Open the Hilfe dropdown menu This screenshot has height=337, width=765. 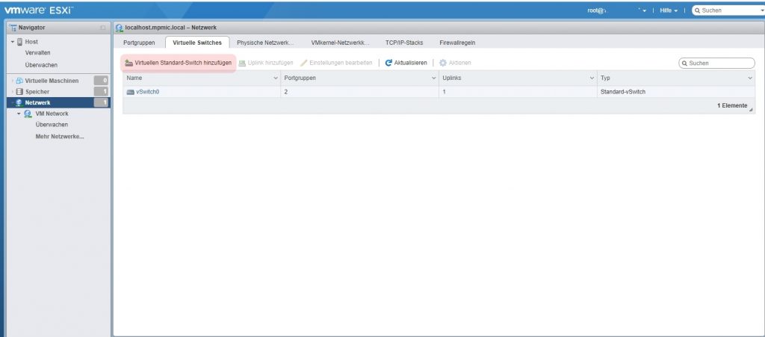[669, 10]
